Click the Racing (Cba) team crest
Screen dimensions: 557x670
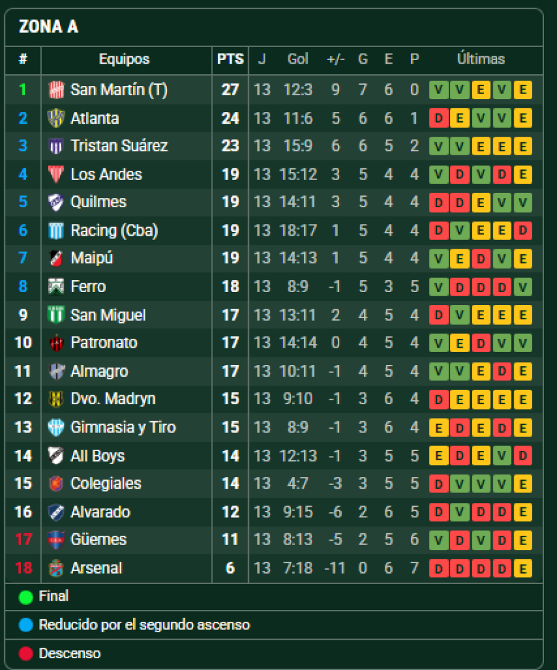[56, 231]
